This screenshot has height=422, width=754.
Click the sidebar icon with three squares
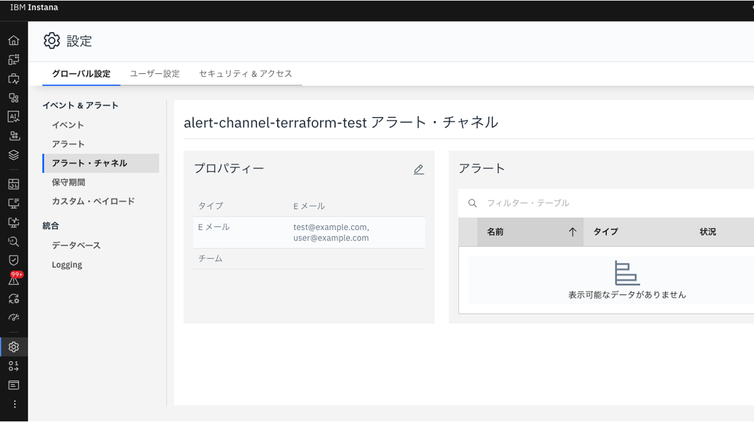(x=14, y=98)
